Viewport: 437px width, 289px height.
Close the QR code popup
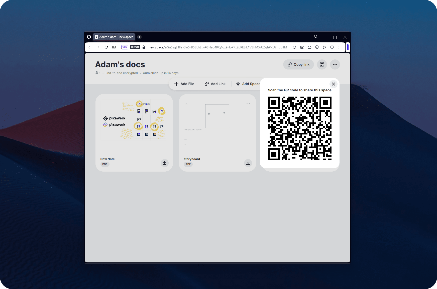click(x=334, y=84)
